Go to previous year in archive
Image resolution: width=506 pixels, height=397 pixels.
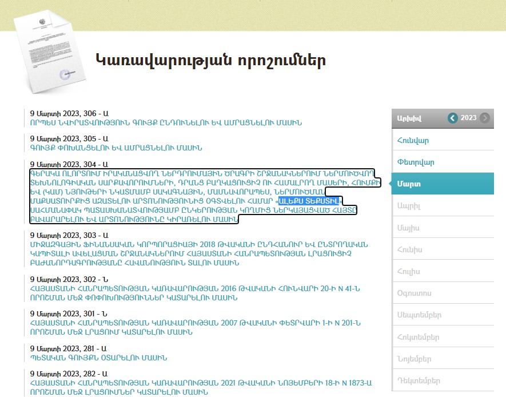click(x=453, y=118)
